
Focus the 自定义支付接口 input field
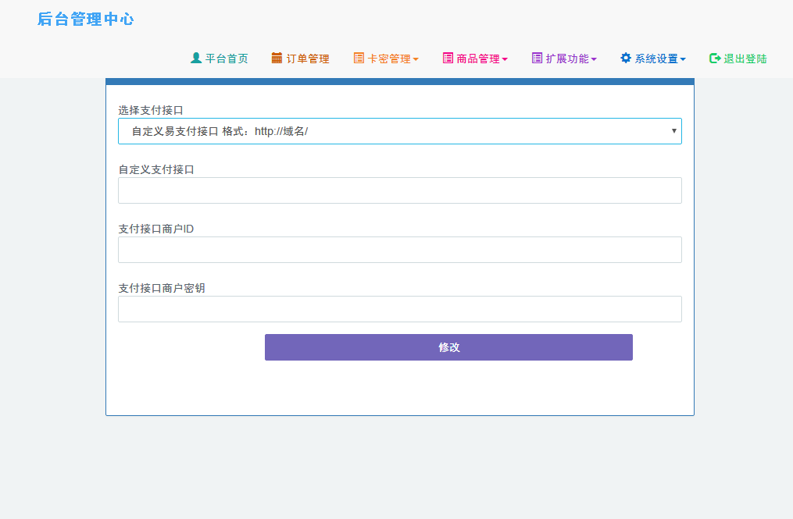400,190
